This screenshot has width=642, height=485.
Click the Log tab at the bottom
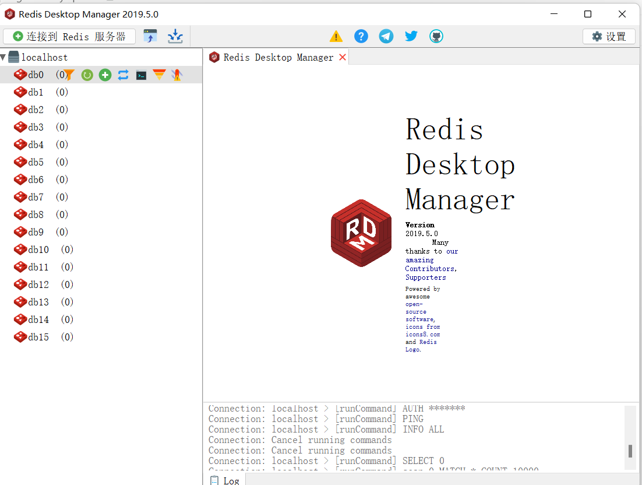224,480
